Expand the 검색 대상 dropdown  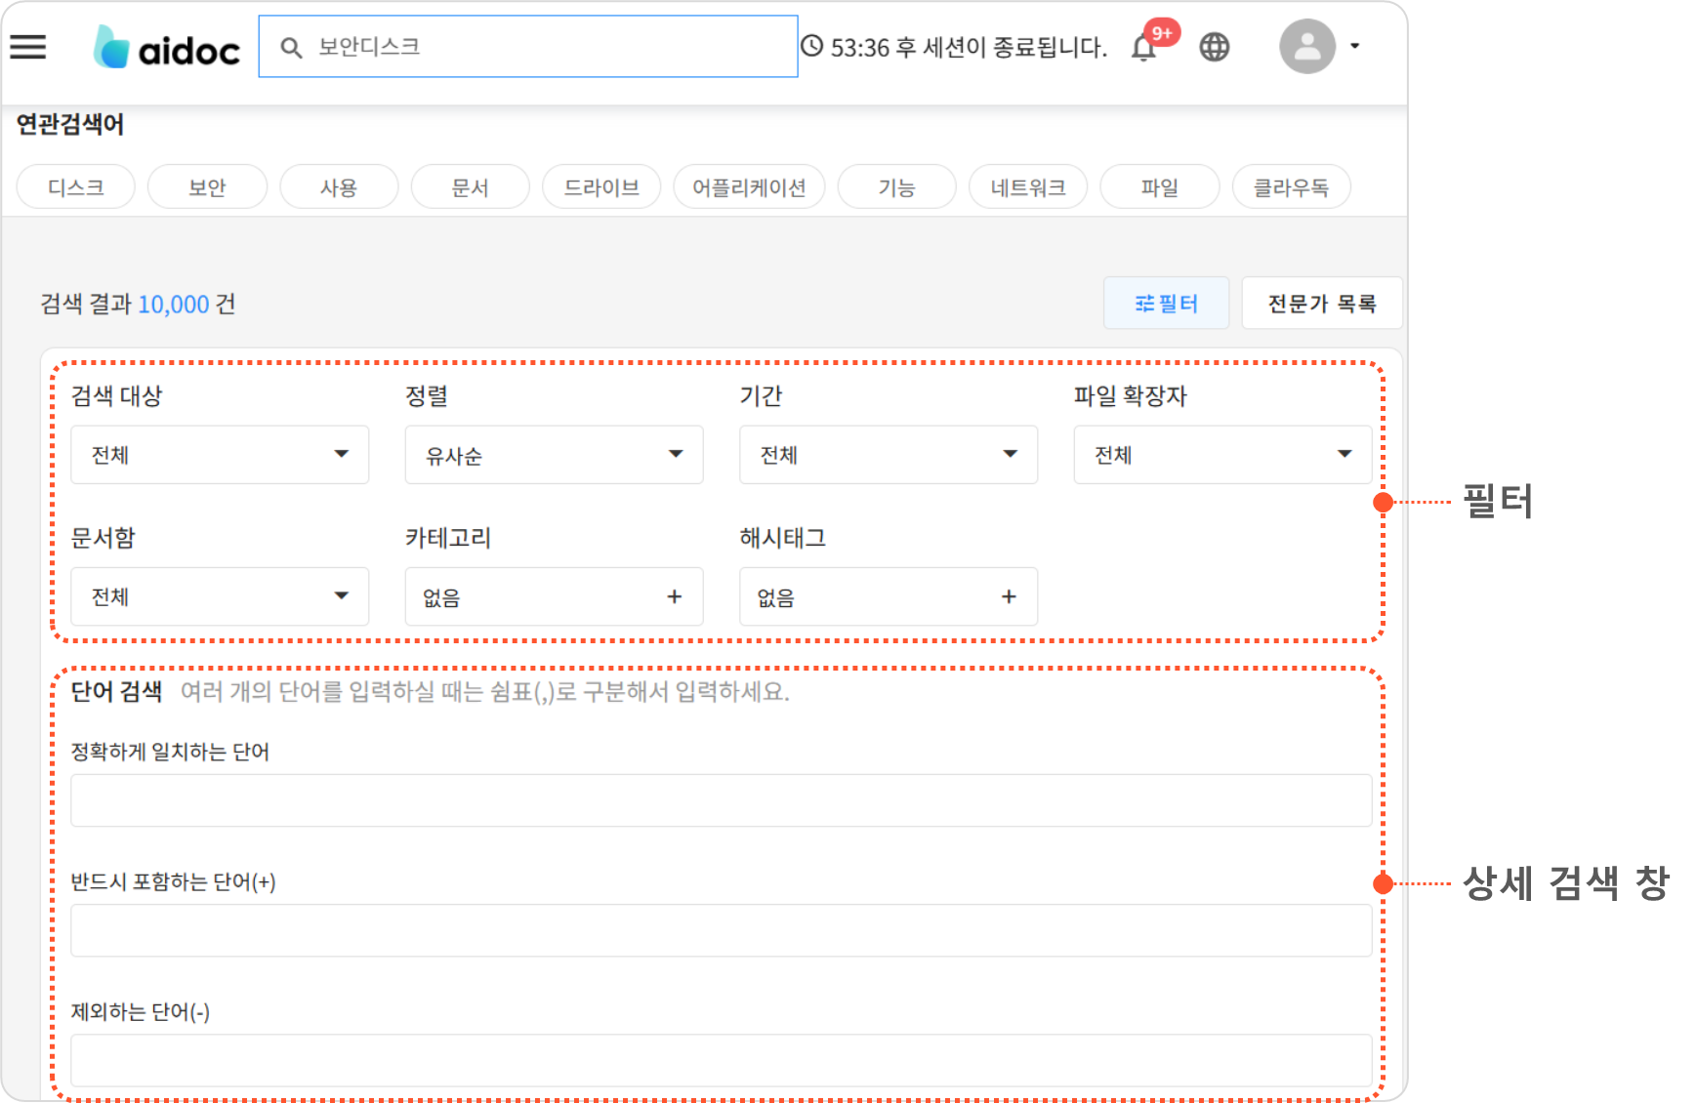(x=220, y=455)
